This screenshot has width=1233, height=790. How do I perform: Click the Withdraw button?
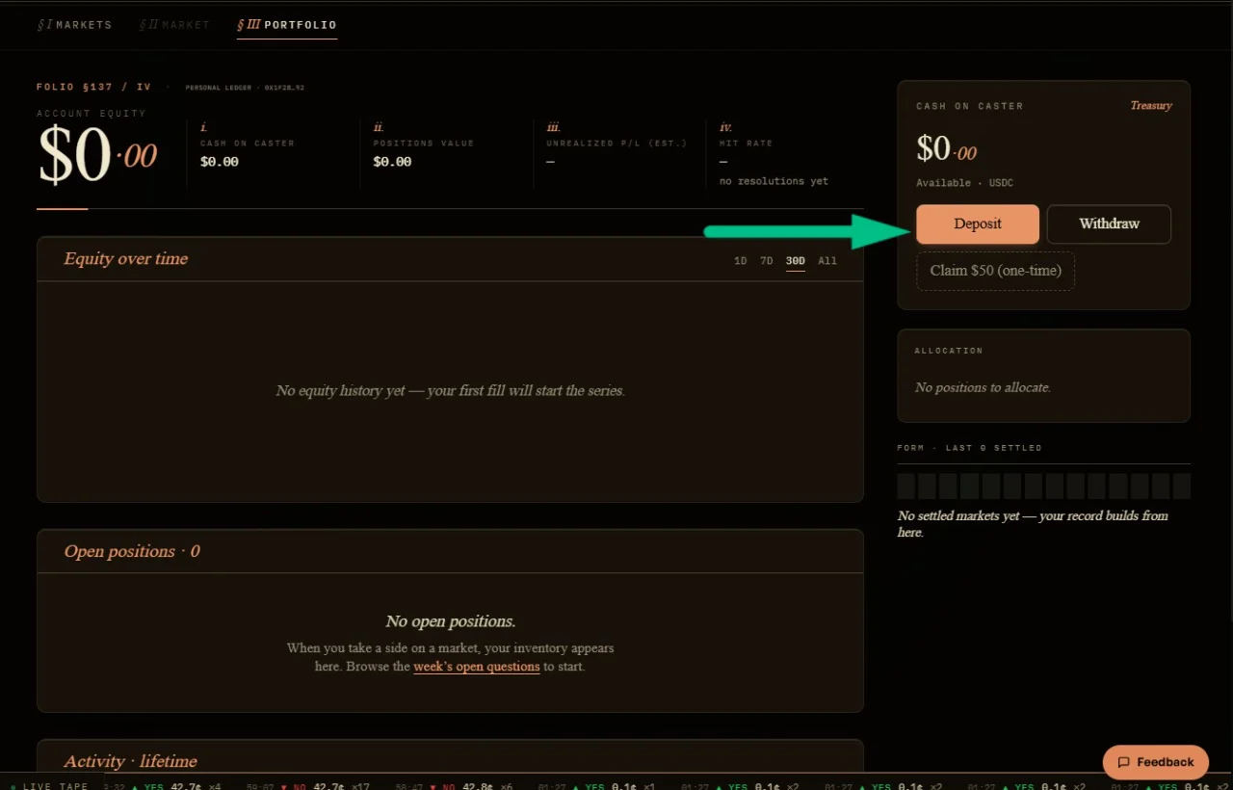click(1109, 224)
